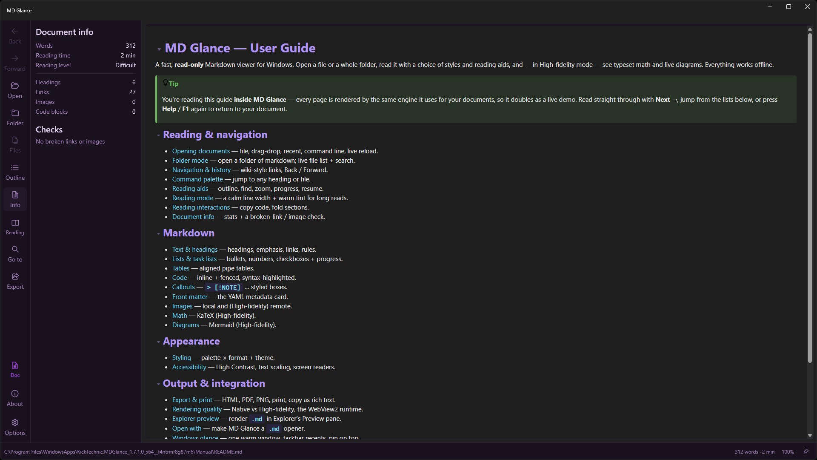Open the Open with link
Screen dimensions: 817x460
[187, 428]
